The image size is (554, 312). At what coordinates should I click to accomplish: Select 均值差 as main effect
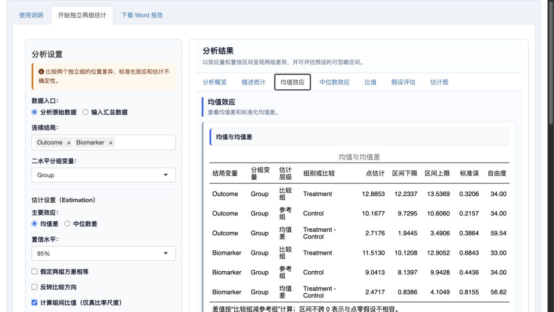point(35,223)
